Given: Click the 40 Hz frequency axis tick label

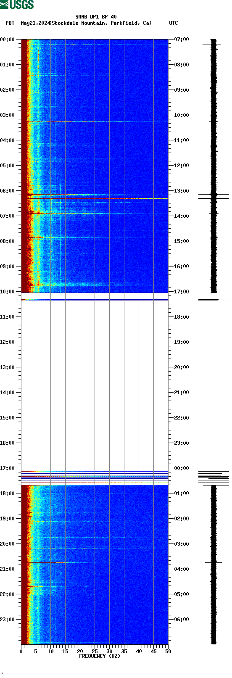Looking at the screenshot, I should (x=139, y=652).
